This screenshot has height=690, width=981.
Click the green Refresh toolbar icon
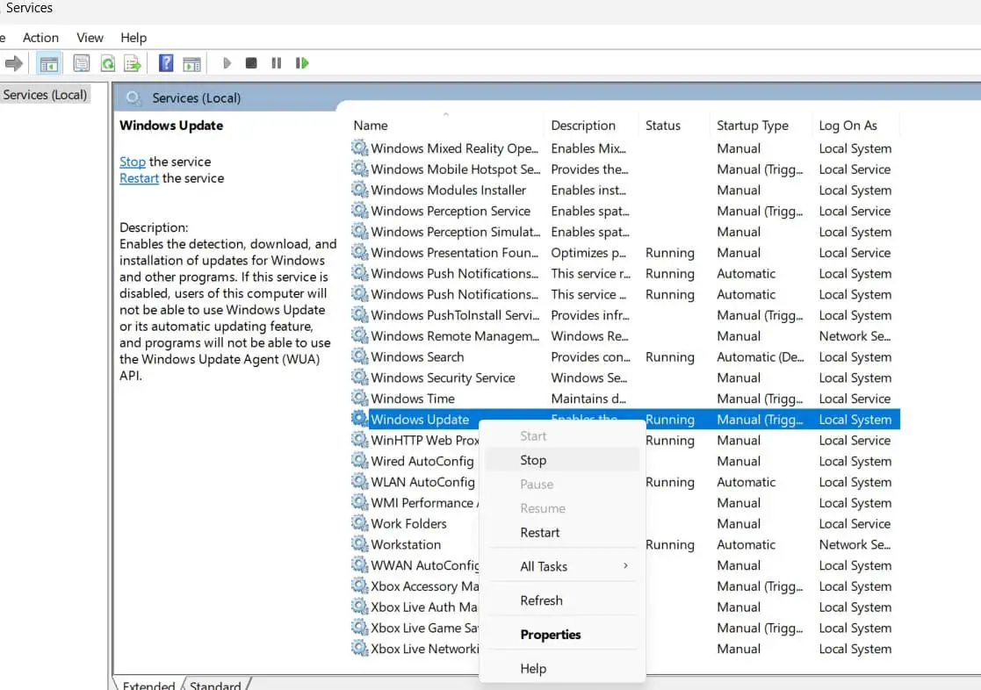tap(107, 63)
